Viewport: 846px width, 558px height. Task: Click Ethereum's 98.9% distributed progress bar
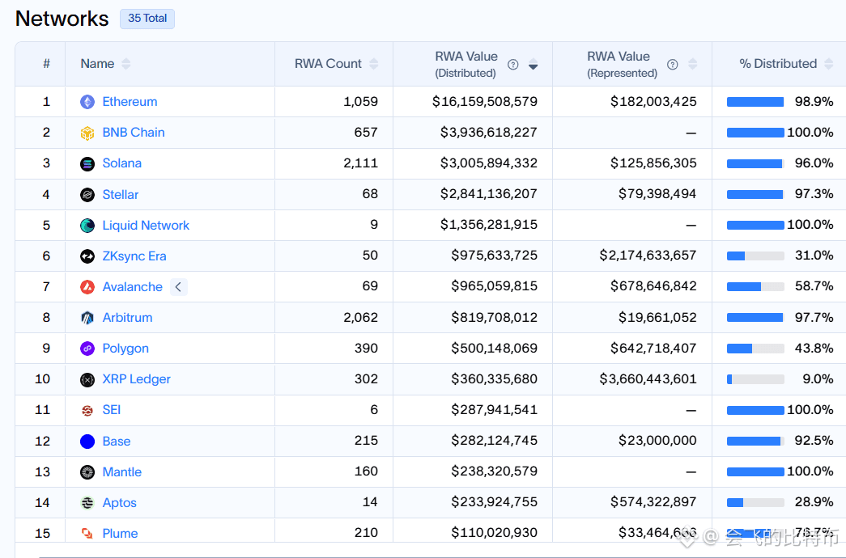(755, 102)
